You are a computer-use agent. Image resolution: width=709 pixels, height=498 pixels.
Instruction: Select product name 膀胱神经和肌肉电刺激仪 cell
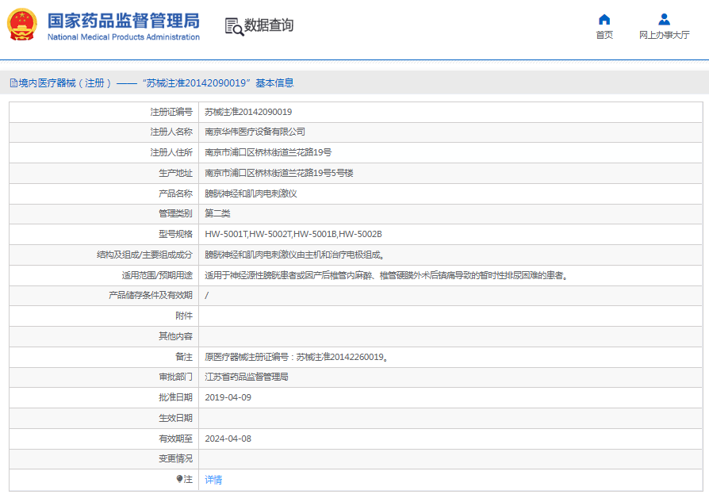pyautogui.click(x=251, y=193)
